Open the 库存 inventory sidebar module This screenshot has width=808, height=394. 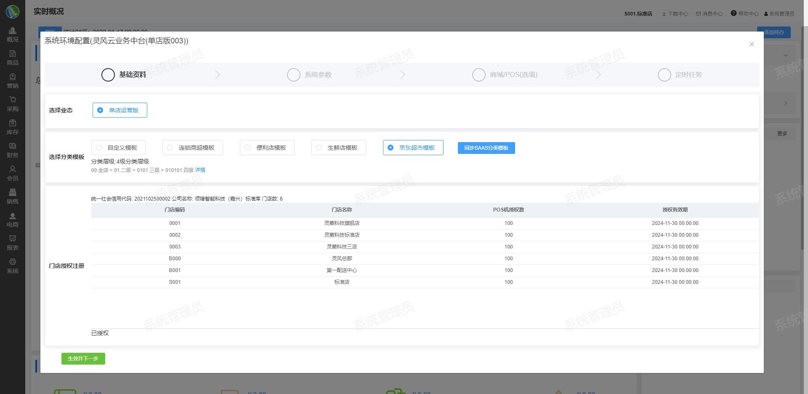tap(13, 127)
